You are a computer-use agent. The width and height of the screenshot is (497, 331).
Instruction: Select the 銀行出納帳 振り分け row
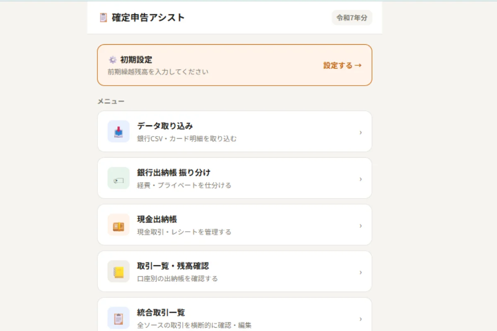click(234, 178)
